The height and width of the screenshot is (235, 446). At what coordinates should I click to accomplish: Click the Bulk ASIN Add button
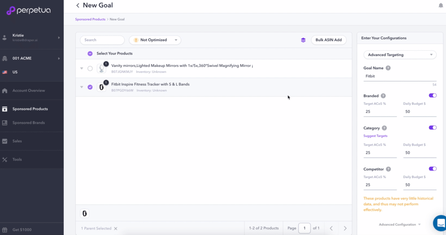pyautogui.click(x=329, y=40)
